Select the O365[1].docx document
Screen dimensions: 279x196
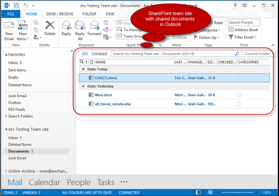pos(174,78)
